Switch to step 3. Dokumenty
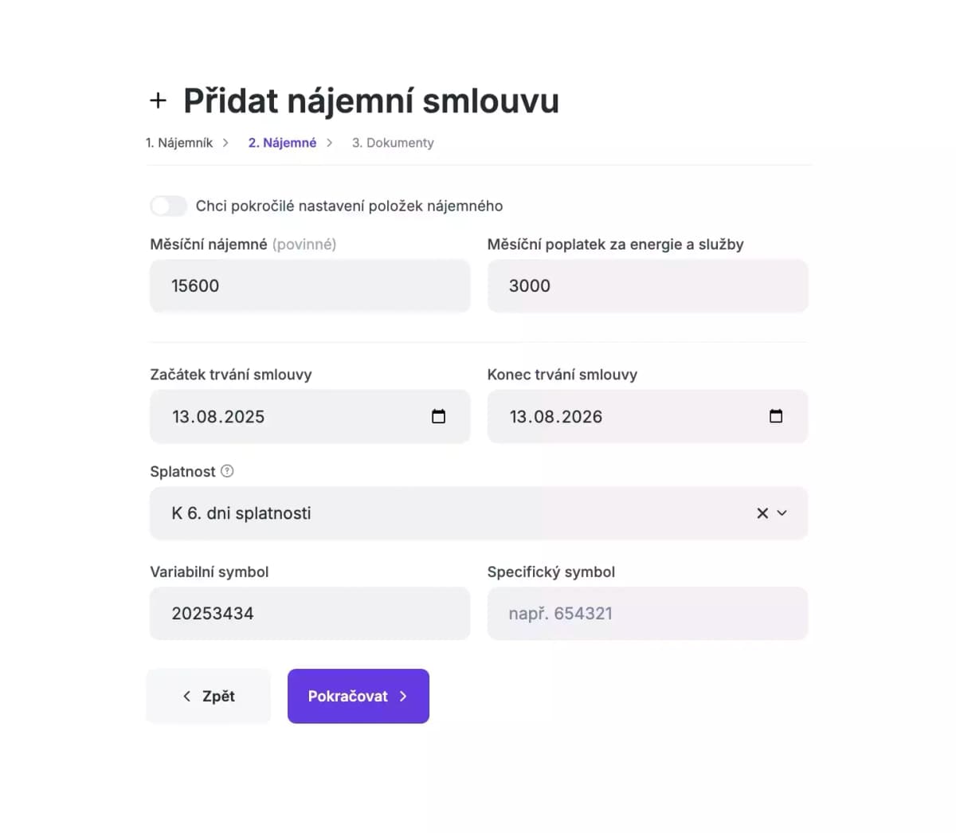The image size is (956, 833). pos(393,143)
